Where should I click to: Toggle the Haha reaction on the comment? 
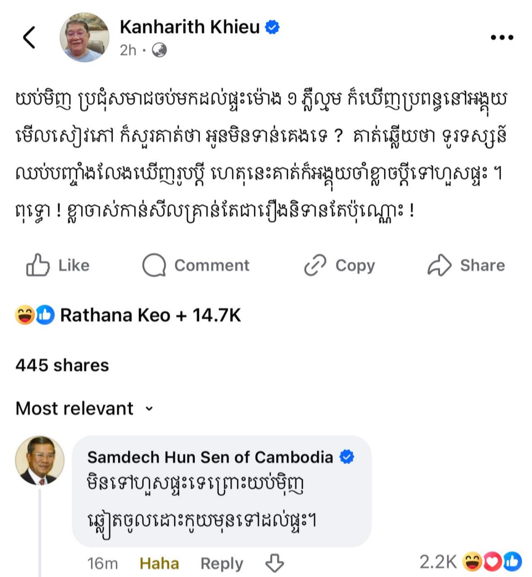coord(159,563)
